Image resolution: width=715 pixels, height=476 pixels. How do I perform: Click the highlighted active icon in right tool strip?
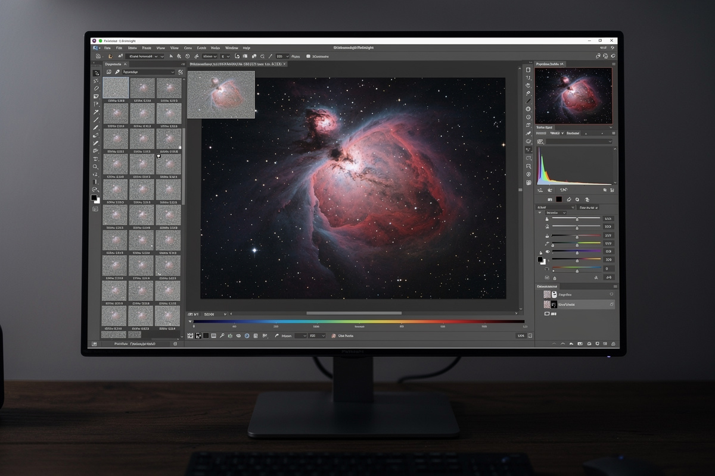tap(528, 150)
